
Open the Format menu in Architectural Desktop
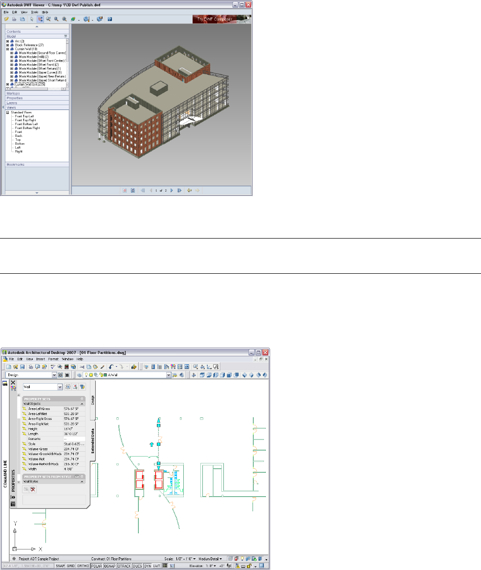click(x=53, y=359)
